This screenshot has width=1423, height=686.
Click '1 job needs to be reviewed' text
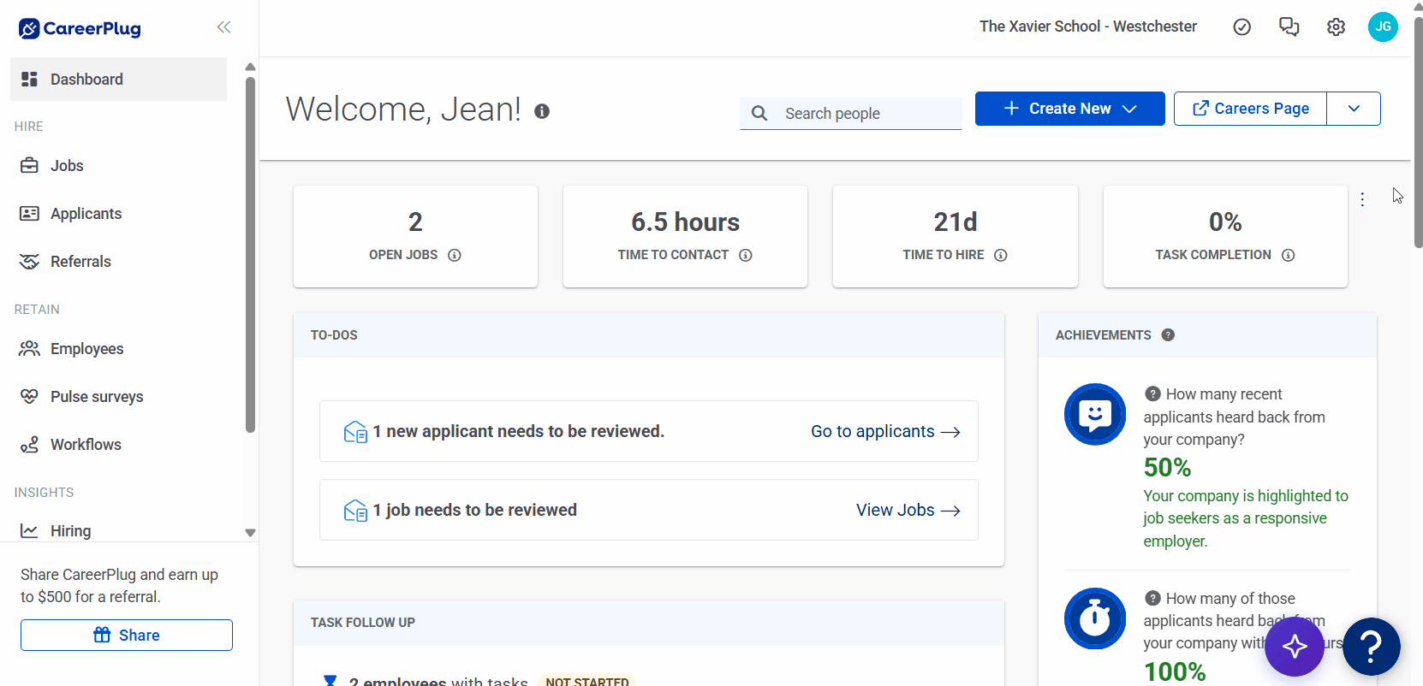pos(475,510)
